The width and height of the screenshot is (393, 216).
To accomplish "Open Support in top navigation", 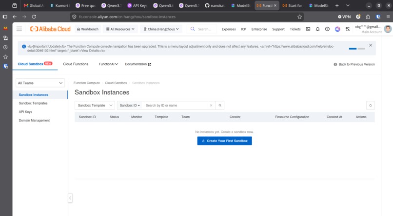I will coord(278,29).
